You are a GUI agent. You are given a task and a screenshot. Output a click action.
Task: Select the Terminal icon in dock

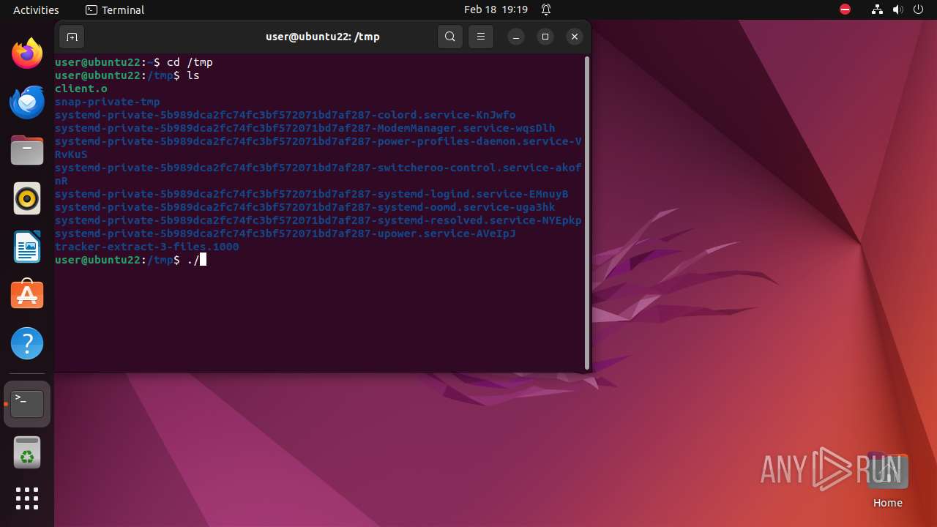[x=27, y=404]
